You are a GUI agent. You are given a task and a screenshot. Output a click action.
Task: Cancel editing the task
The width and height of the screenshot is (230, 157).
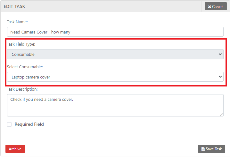click(x=216, y=7)
